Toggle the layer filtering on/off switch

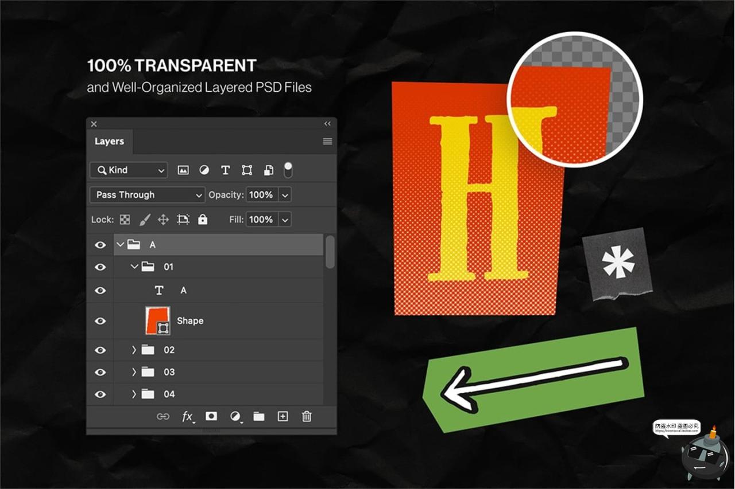coord(288,169)
